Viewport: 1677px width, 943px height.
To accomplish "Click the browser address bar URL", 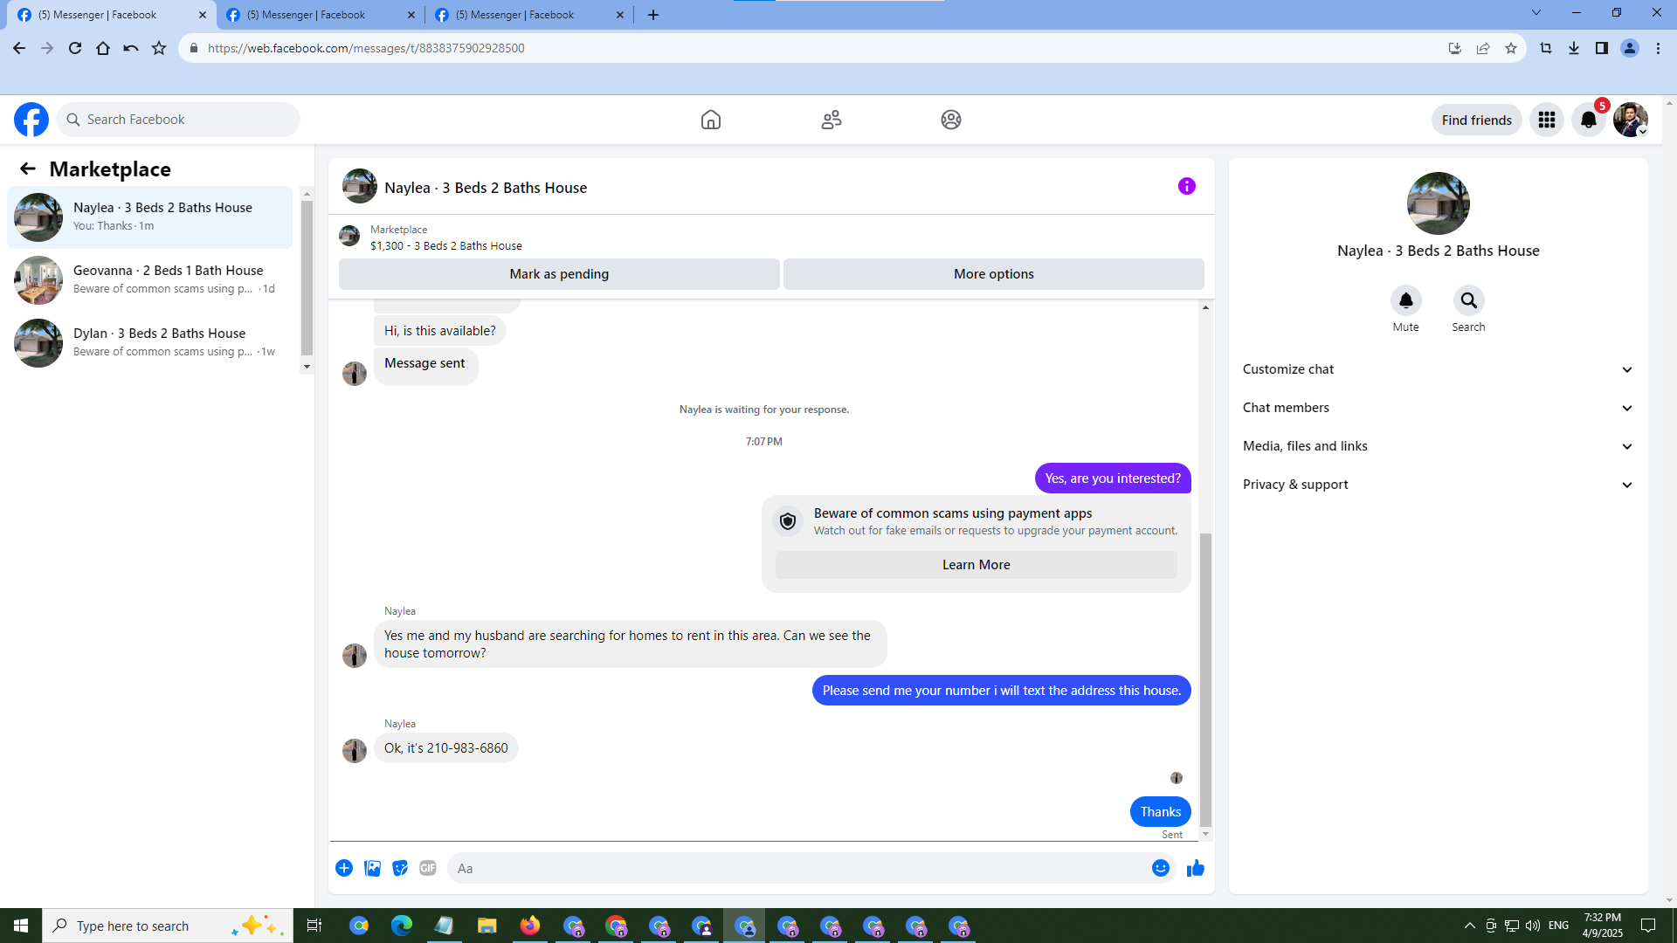I will pyautogui.click(x=366, y=48).
